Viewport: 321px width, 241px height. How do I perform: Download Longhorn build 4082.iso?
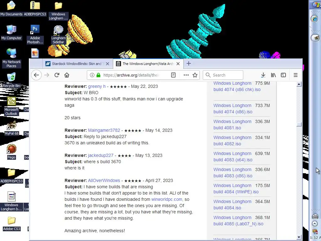232,141
